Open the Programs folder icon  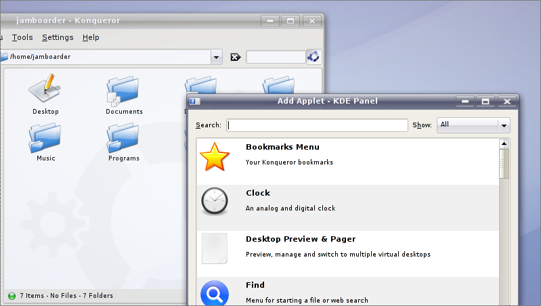[x=123, y=138]
